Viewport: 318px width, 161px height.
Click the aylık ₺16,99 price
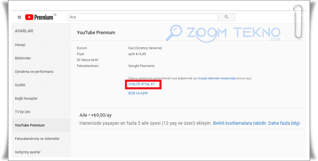click(137, 54)
